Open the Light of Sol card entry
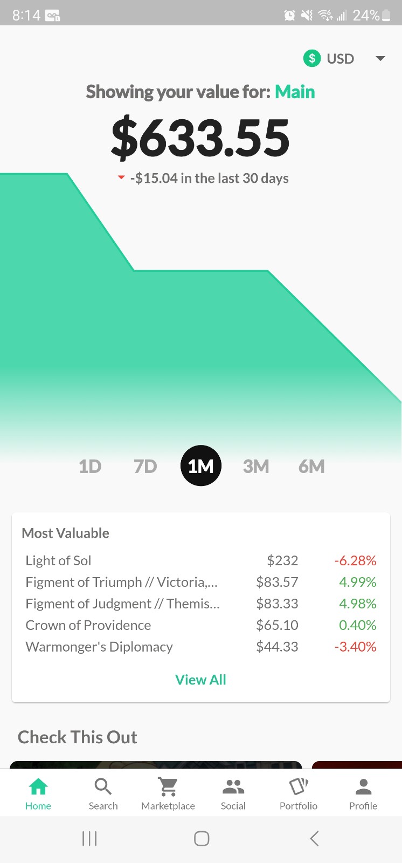 tap(200, 560)
